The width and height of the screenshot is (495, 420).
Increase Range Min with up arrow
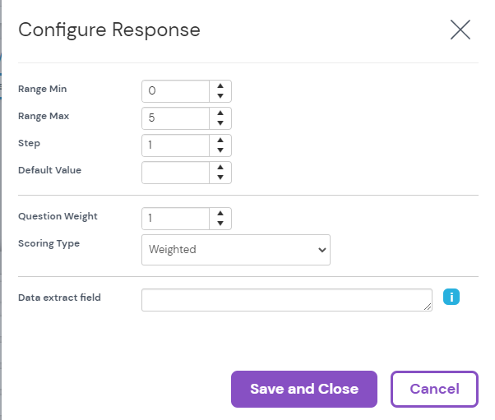pos(220,85)
